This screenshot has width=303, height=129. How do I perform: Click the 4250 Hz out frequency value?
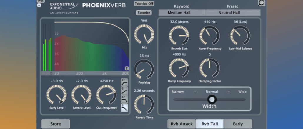(107, 81)
